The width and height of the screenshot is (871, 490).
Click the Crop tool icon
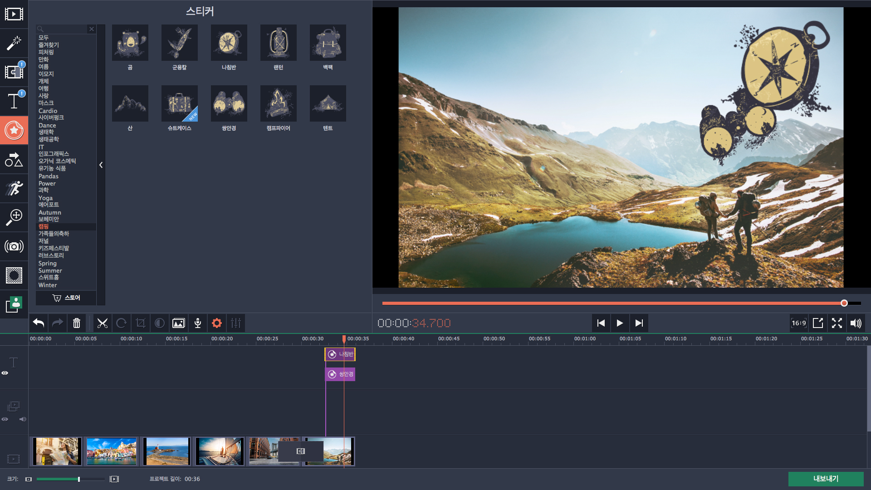[141, 323]
